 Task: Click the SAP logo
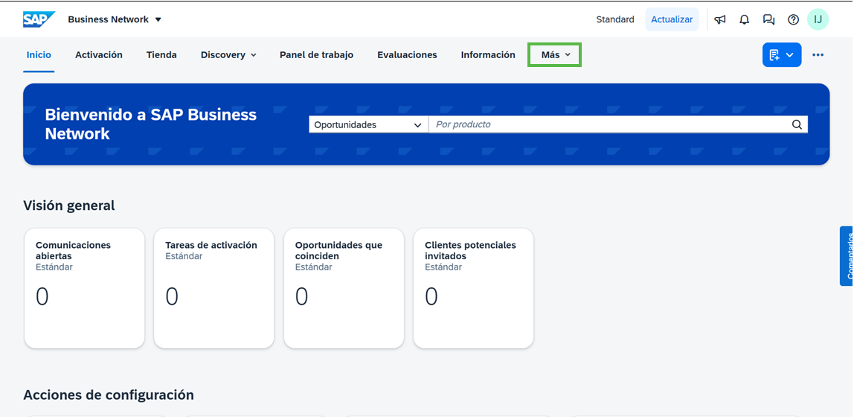pyautogui.click(x=39, y=19)
